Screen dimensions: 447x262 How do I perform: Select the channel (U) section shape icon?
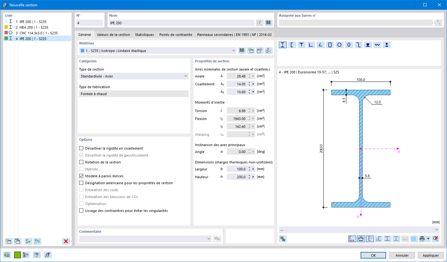coord(292,45)
